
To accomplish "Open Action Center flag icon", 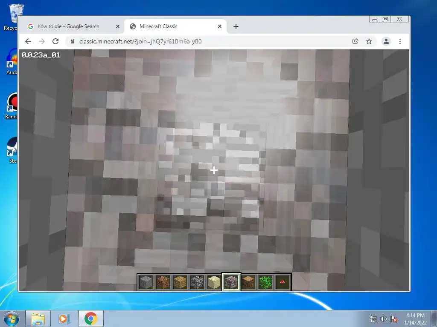I will point(394,319).
